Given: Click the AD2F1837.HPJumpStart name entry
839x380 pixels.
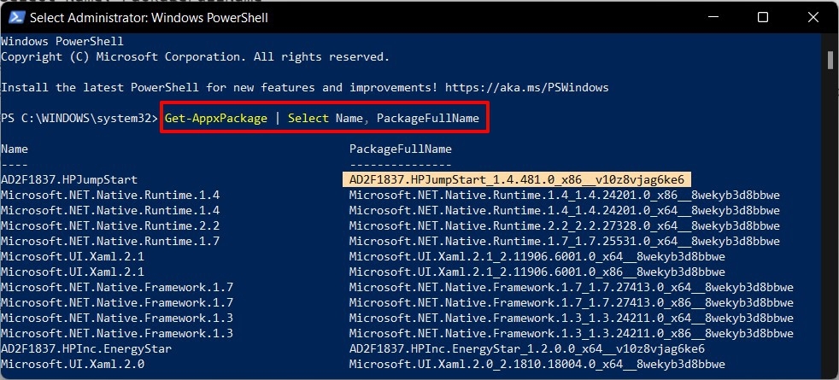Looking at the screenshot, I should [x=69, y=179].
